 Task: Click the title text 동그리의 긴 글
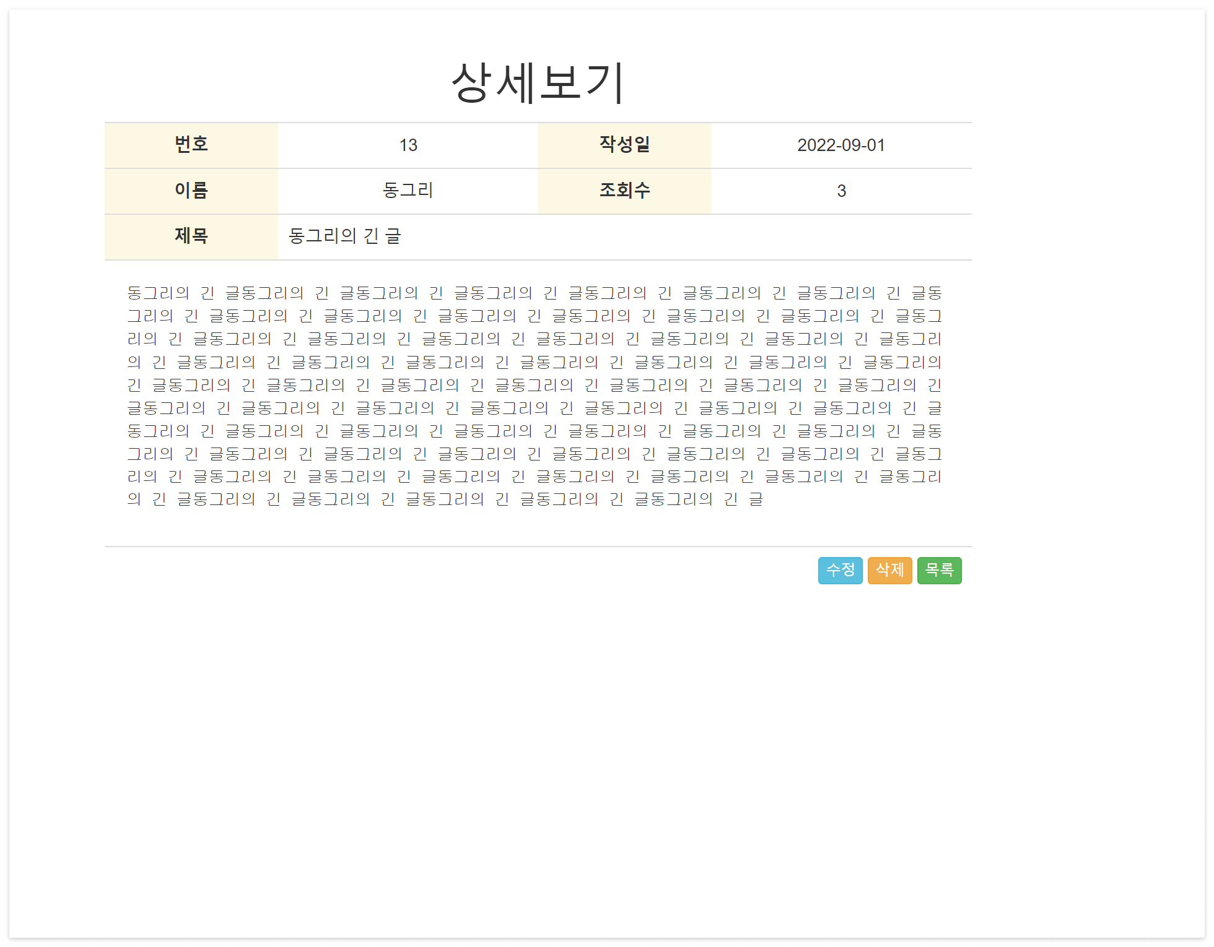(344, 236)
